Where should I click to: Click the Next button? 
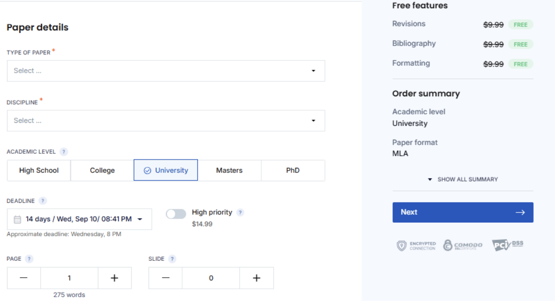(x=462, y=212)
